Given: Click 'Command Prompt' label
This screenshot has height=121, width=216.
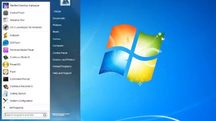Looking at the screenshot, I should [x=20, y=79].
